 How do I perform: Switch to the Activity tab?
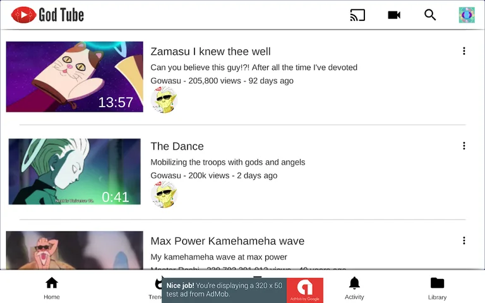pyautogui.click(x=354, y=288)
